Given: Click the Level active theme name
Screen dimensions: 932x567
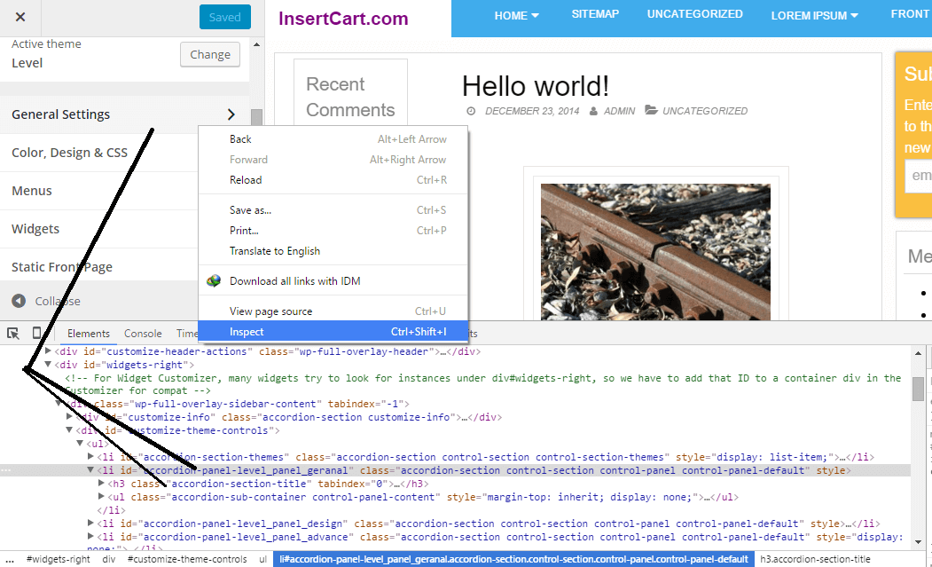Looking at the screenshot, I should coord(27,63).
